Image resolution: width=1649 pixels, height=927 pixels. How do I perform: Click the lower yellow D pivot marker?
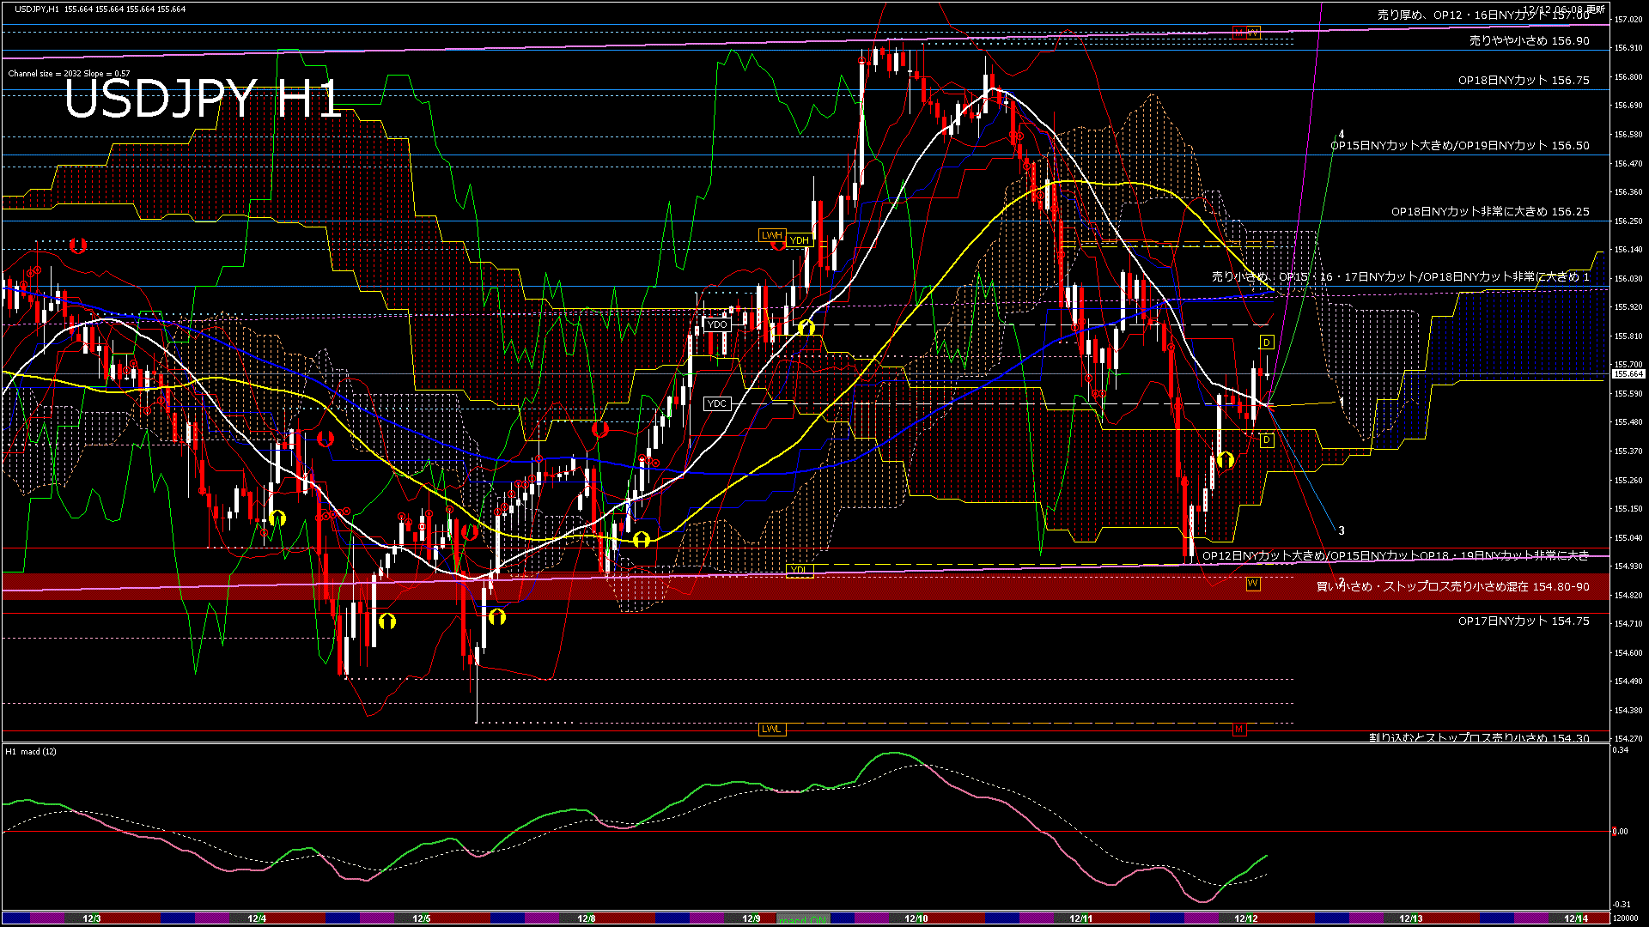coord(1266,439)
